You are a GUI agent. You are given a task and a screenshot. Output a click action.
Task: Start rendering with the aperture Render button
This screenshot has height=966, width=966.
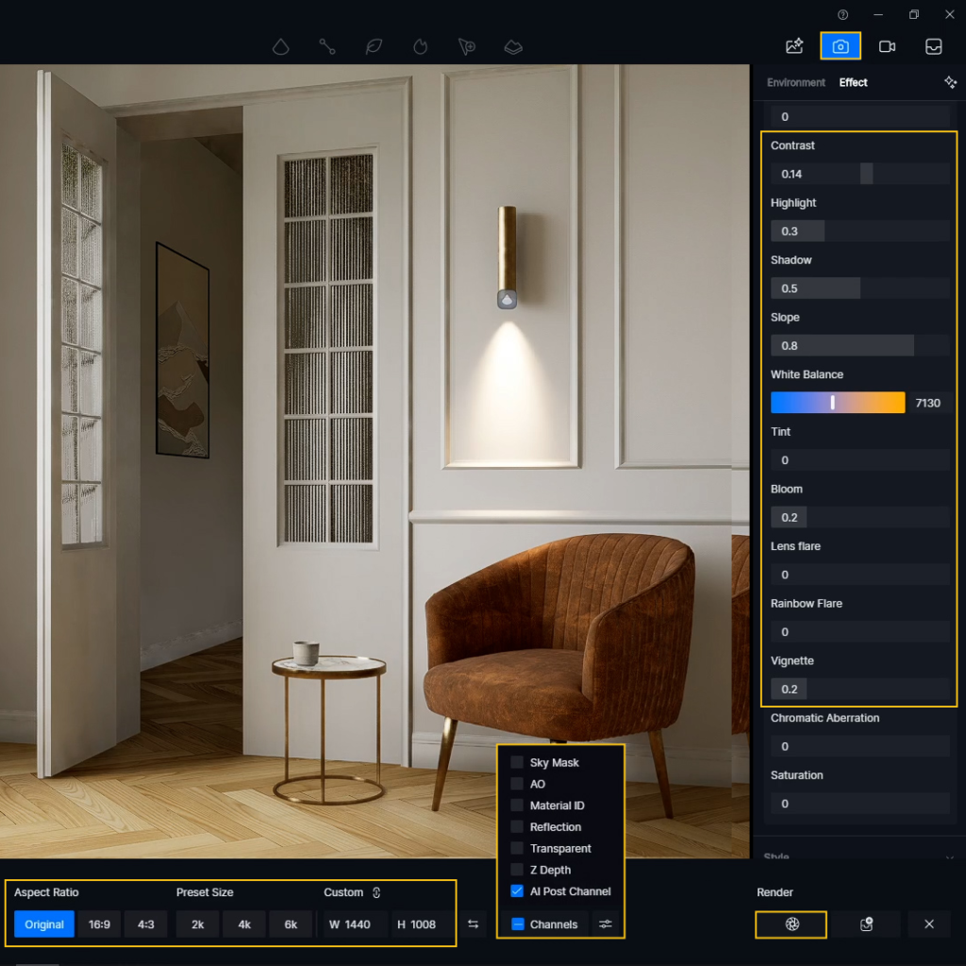point(791,924)
